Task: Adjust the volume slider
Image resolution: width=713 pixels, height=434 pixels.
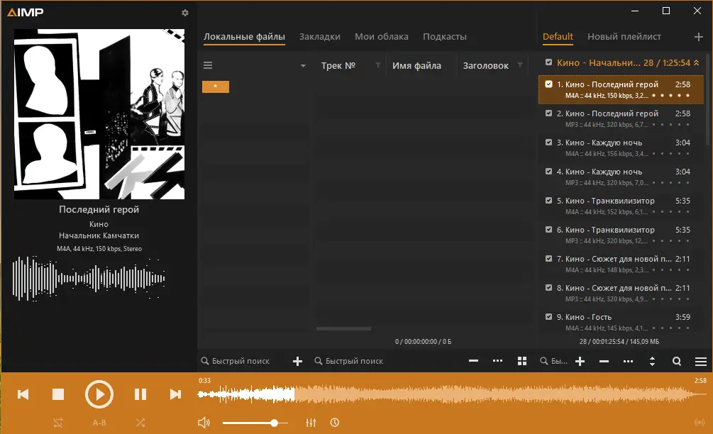Action: (x=255, y=423)
